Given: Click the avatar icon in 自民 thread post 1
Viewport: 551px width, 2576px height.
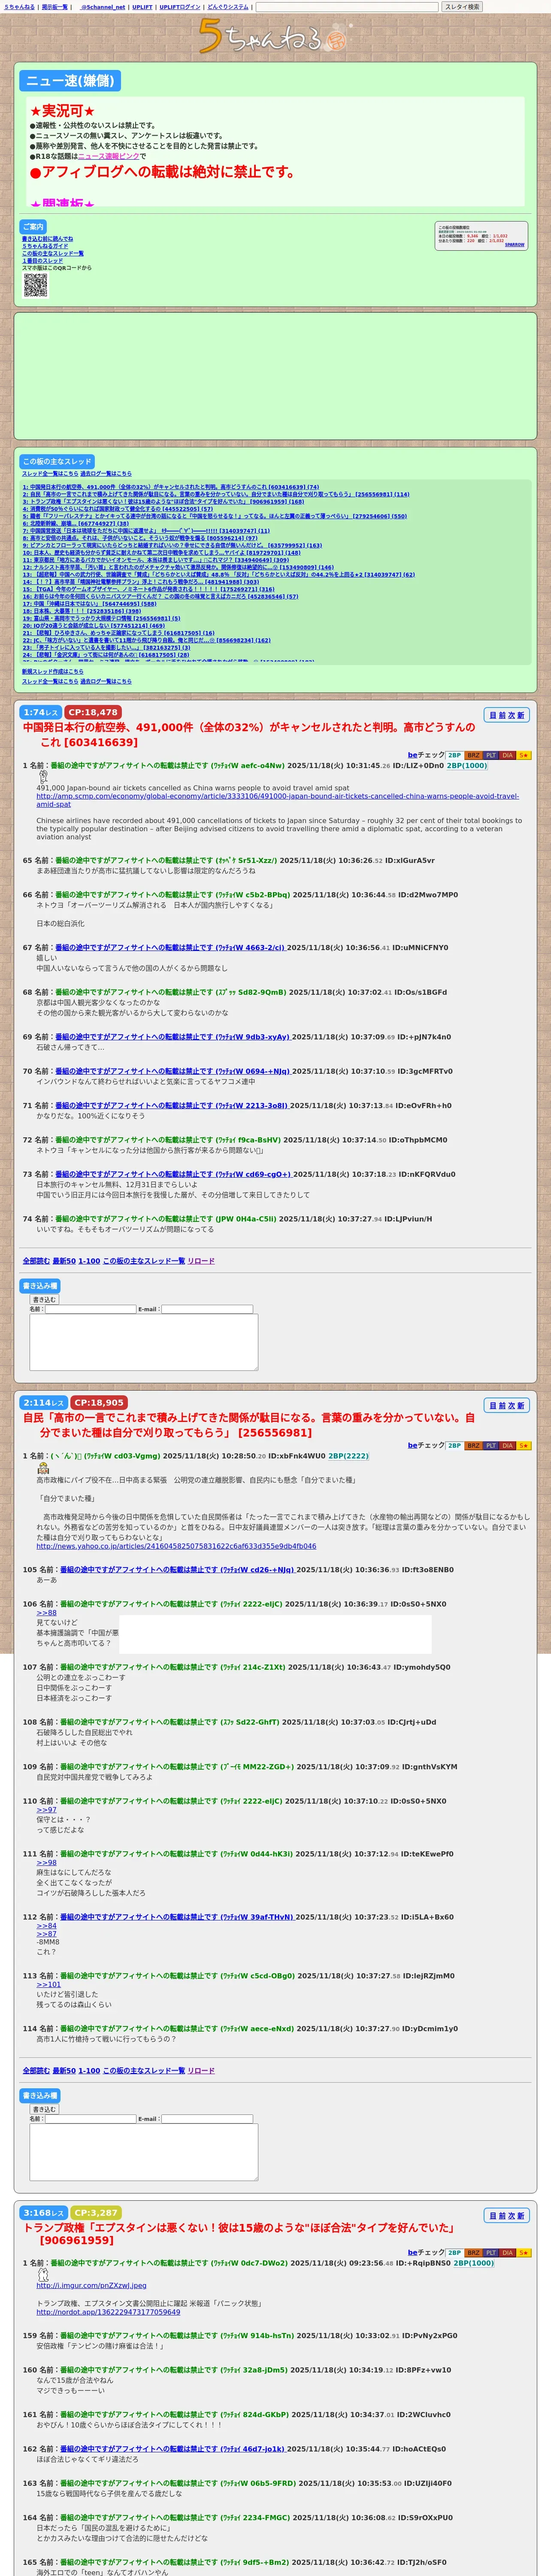Looking at the screenshot, I should (x=43, y=1468).
